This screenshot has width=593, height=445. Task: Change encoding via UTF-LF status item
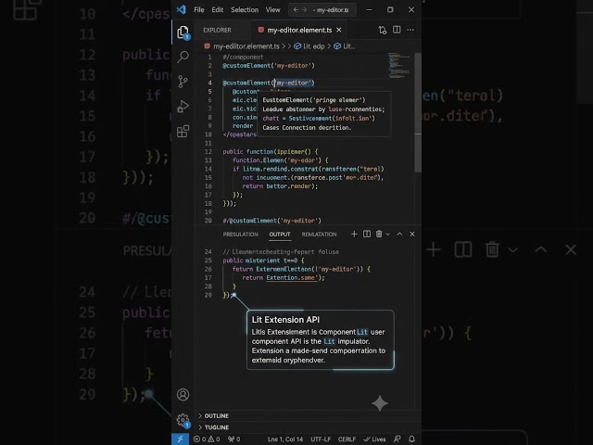tap(321, 439)
